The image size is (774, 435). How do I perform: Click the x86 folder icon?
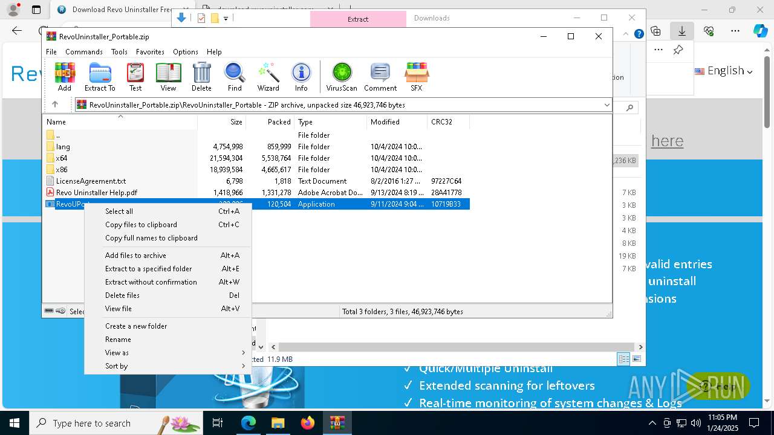tap(51, 170)
